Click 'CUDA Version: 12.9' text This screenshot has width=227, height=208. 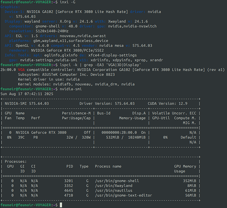[x=167, y=103]
